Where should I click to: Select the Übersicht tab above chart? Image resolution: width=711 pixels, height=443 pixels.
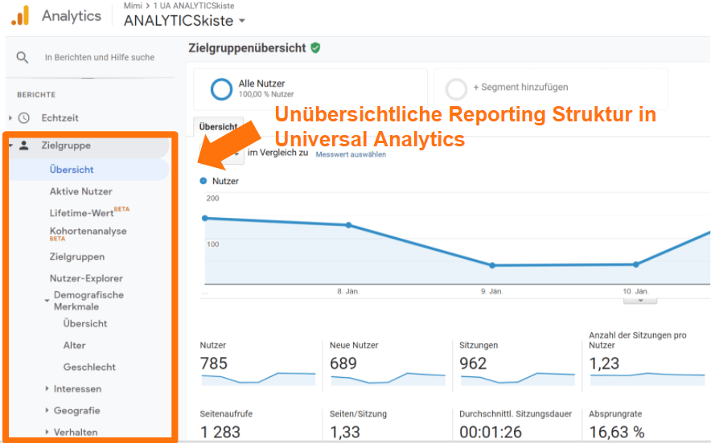pos(218,126)
